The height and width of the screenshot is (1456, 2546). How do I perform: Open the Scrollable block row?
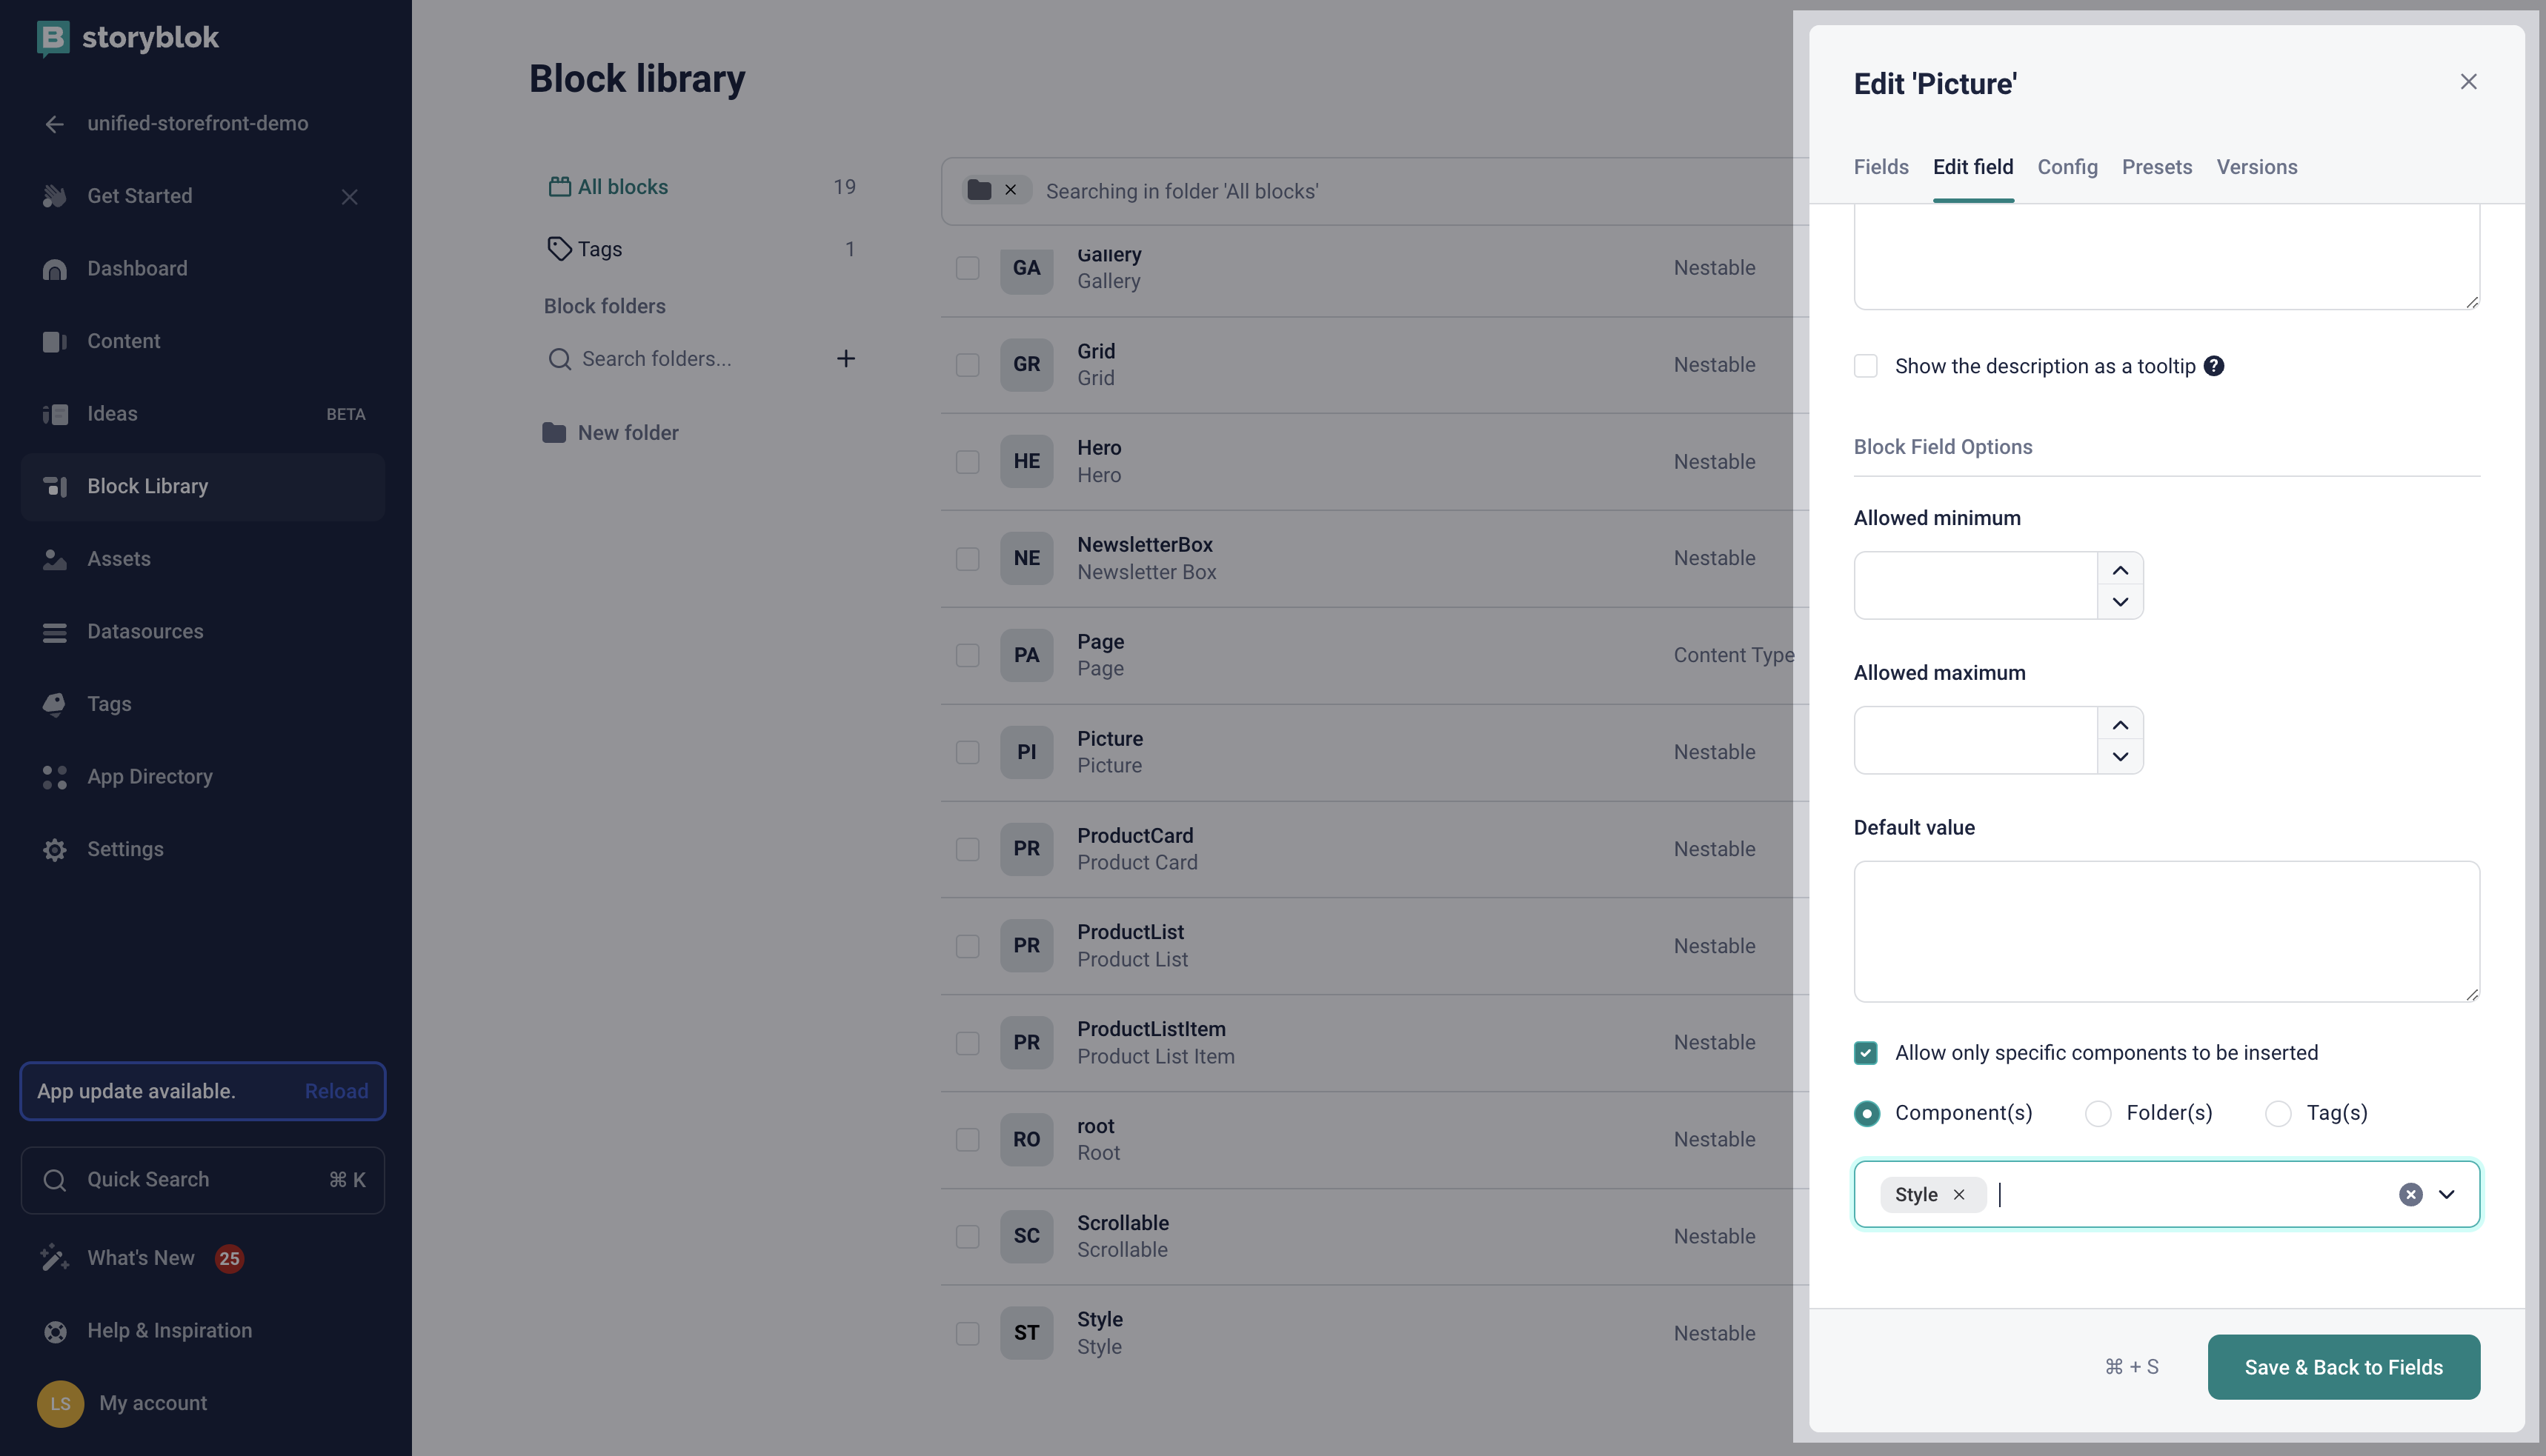coord(1375,1236)
